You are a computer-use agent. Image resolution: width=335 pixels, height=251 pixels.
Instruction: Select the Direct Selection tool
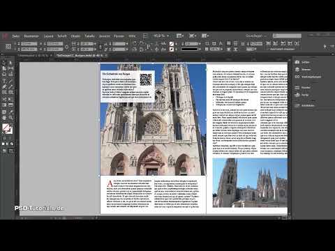[10, 63]
